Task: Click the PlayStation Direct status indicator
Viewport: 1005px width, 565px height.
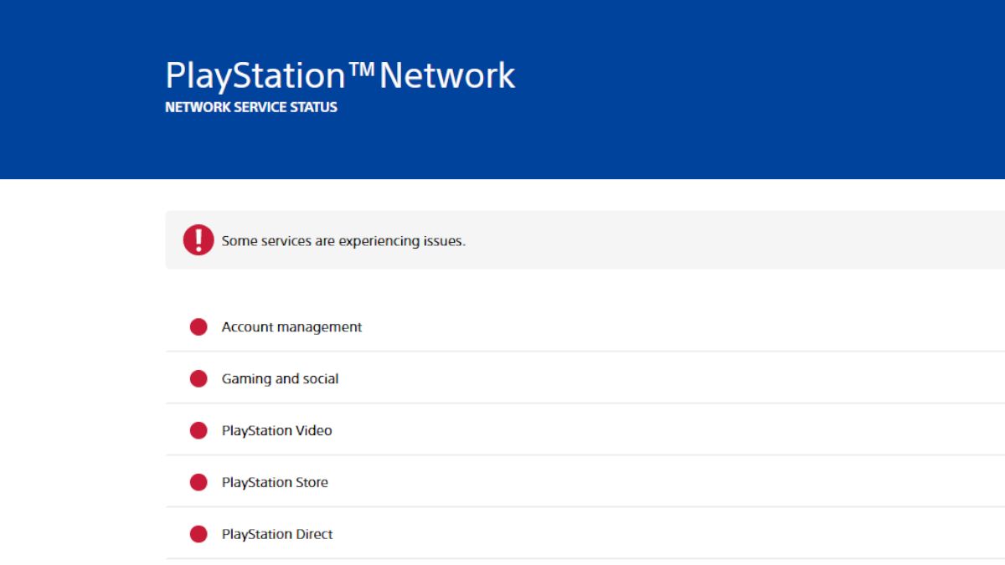Action: [198, 534]
